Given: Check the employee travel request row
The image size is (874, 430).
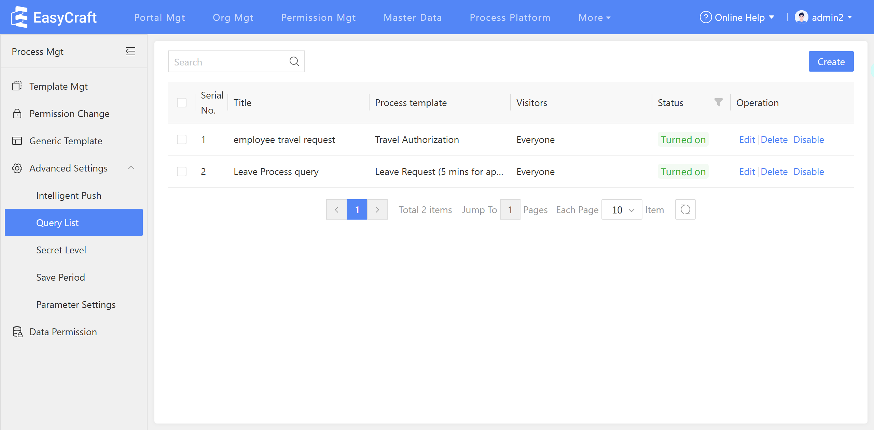Looking at the screenshot, I should pos(182,139).
